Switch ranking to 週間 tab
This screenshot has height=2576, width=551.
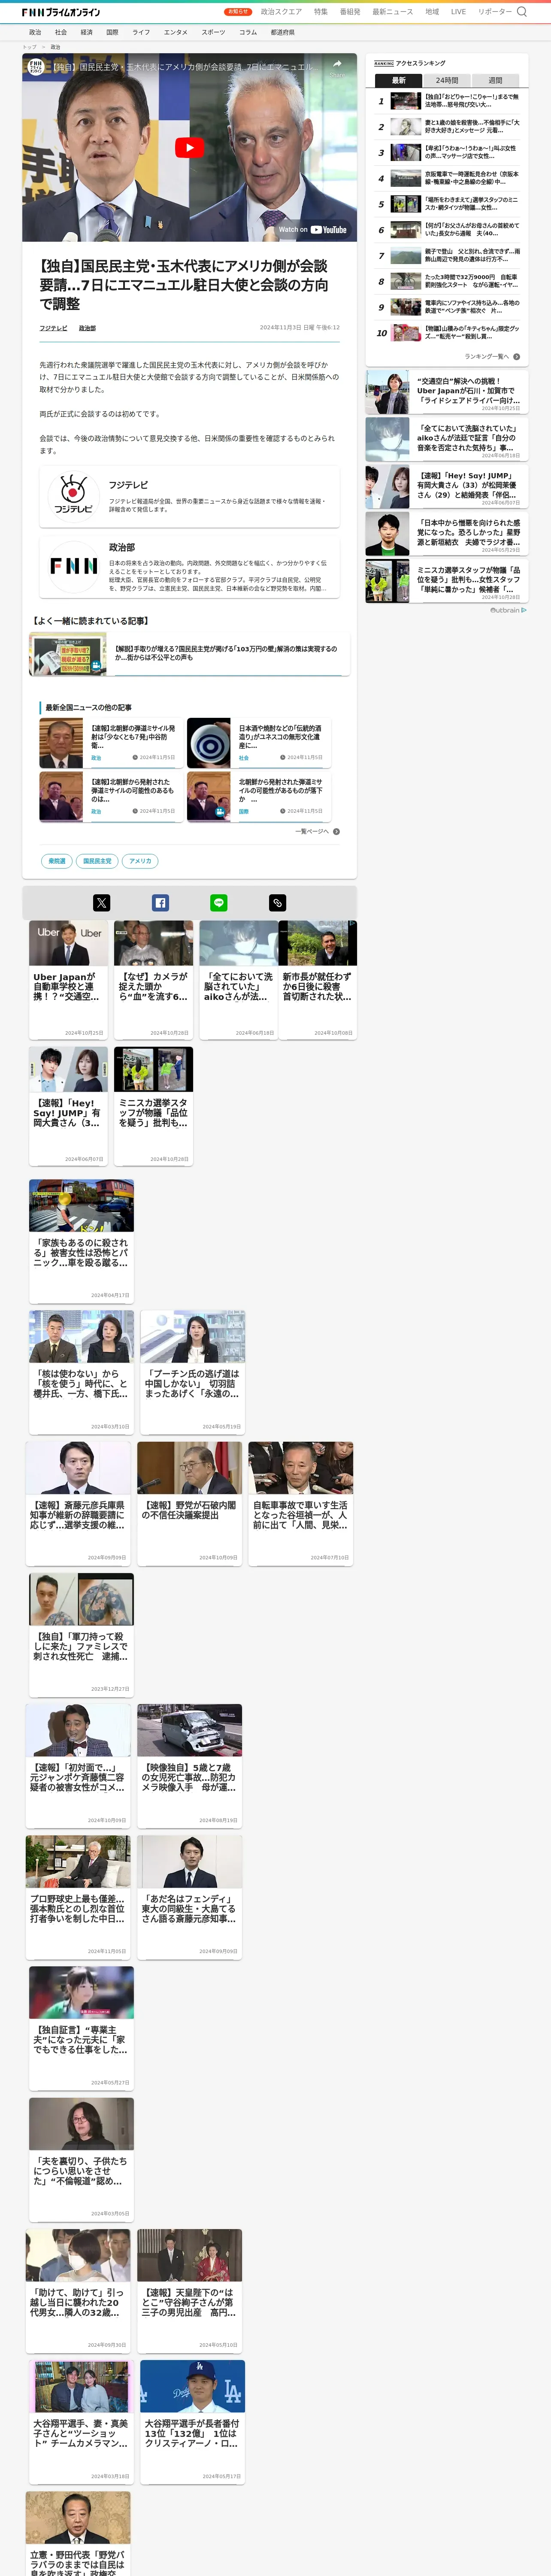tap(495, 80)
